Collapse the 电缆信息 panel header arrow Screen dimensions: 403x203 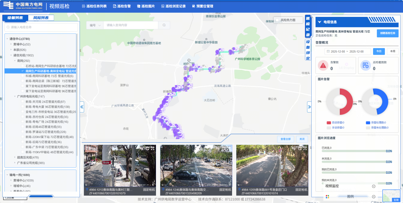319,22
